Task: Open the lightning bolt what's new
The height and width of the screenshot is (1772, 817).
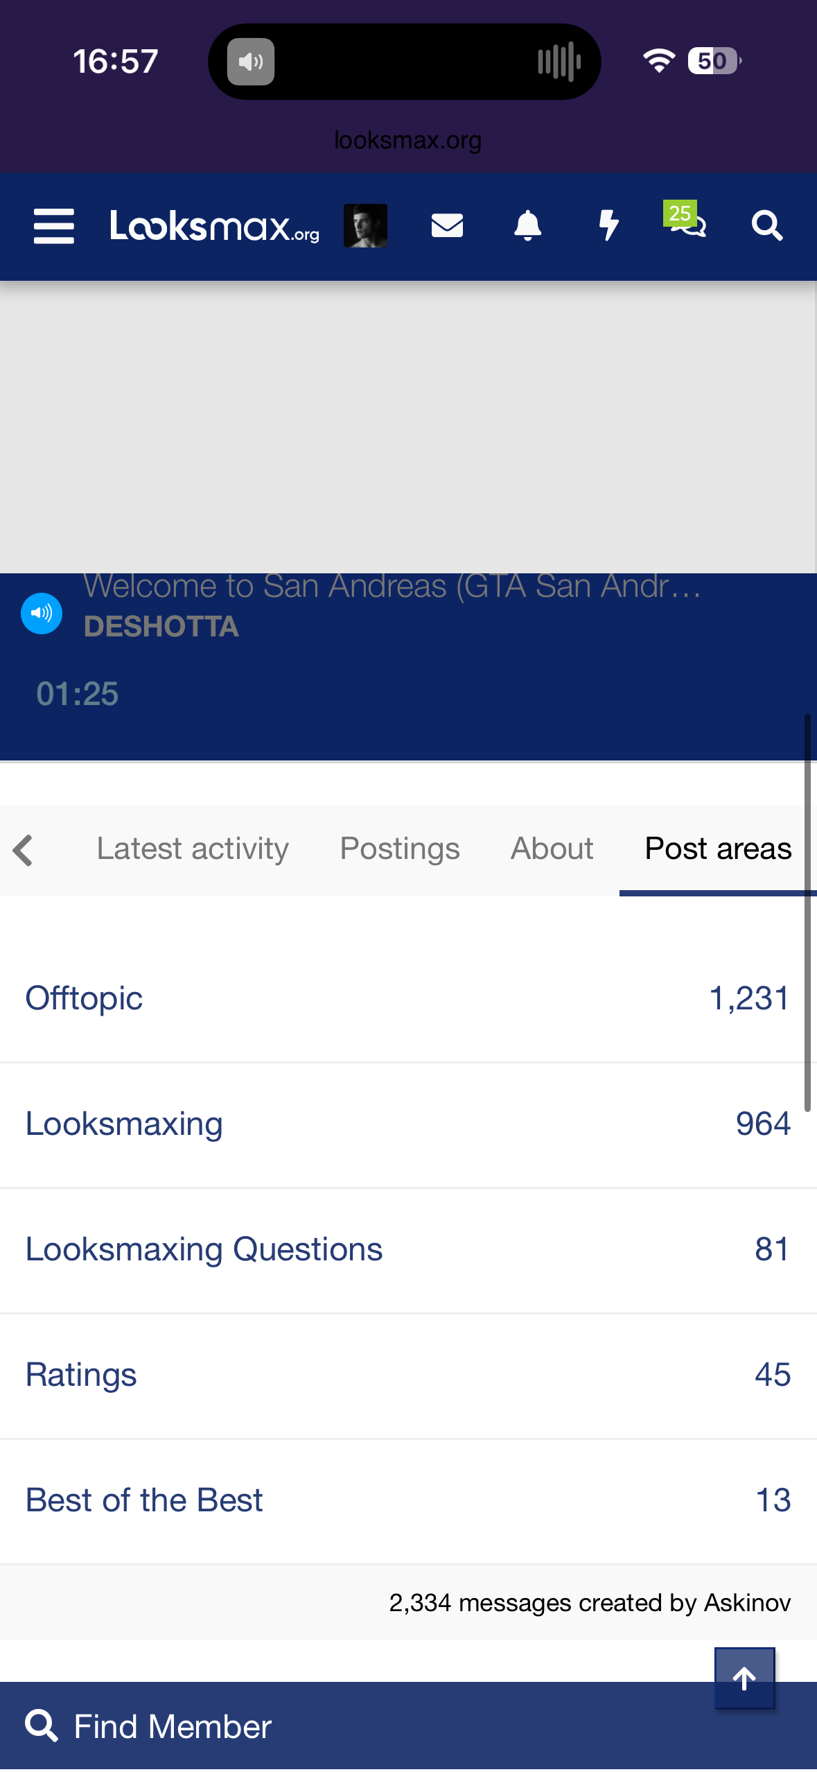Action: pyautogui.click(x=608, y=226)
